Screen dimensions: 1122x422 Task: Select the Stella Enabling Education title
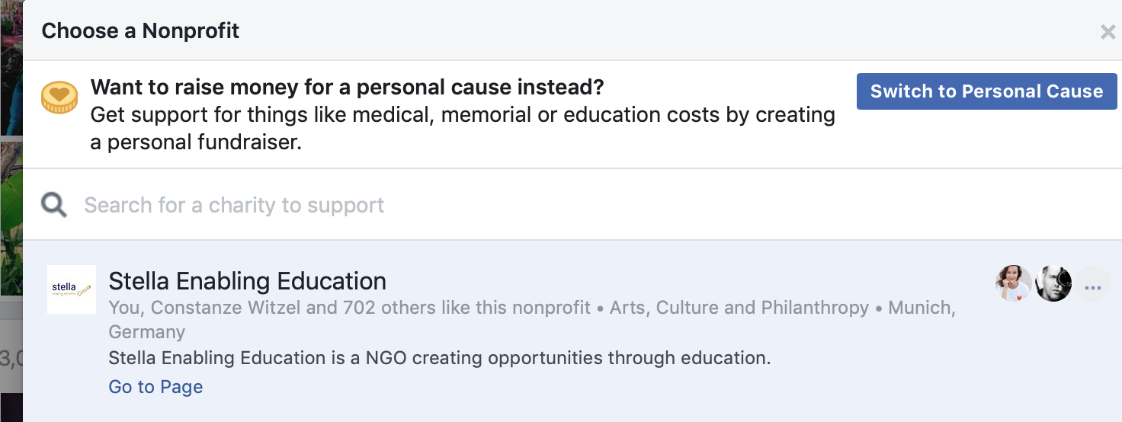[247, 281]
